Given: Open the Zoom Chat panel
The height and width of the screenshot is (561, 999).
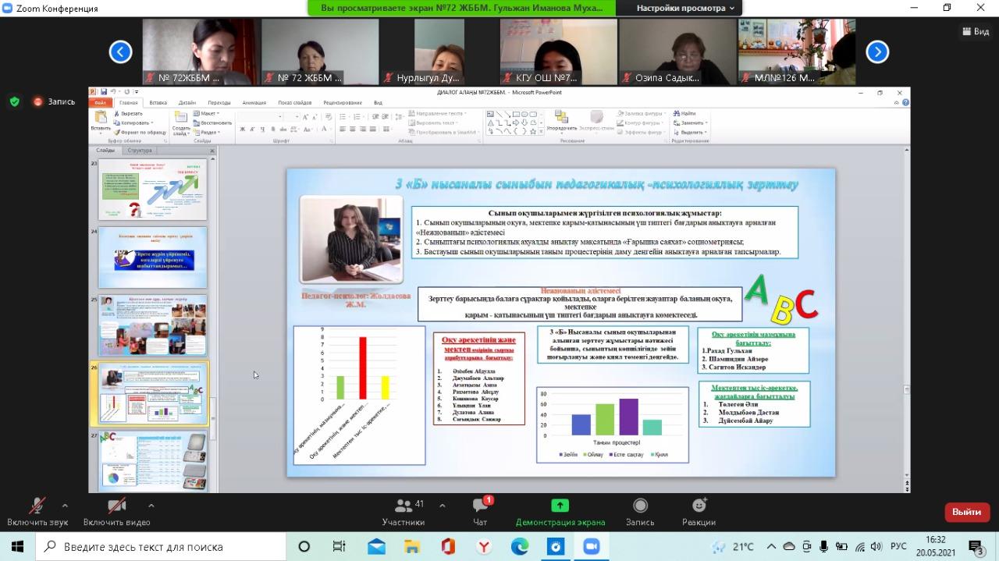Looking at the screenshot, I should coord(481,506).
